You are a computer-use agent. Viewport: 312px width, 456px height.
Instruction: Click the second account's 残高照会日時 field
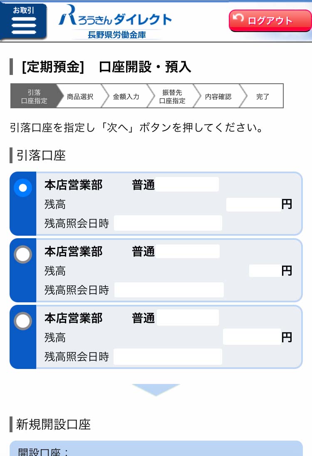pyautogui.click(x=169, y=290)
